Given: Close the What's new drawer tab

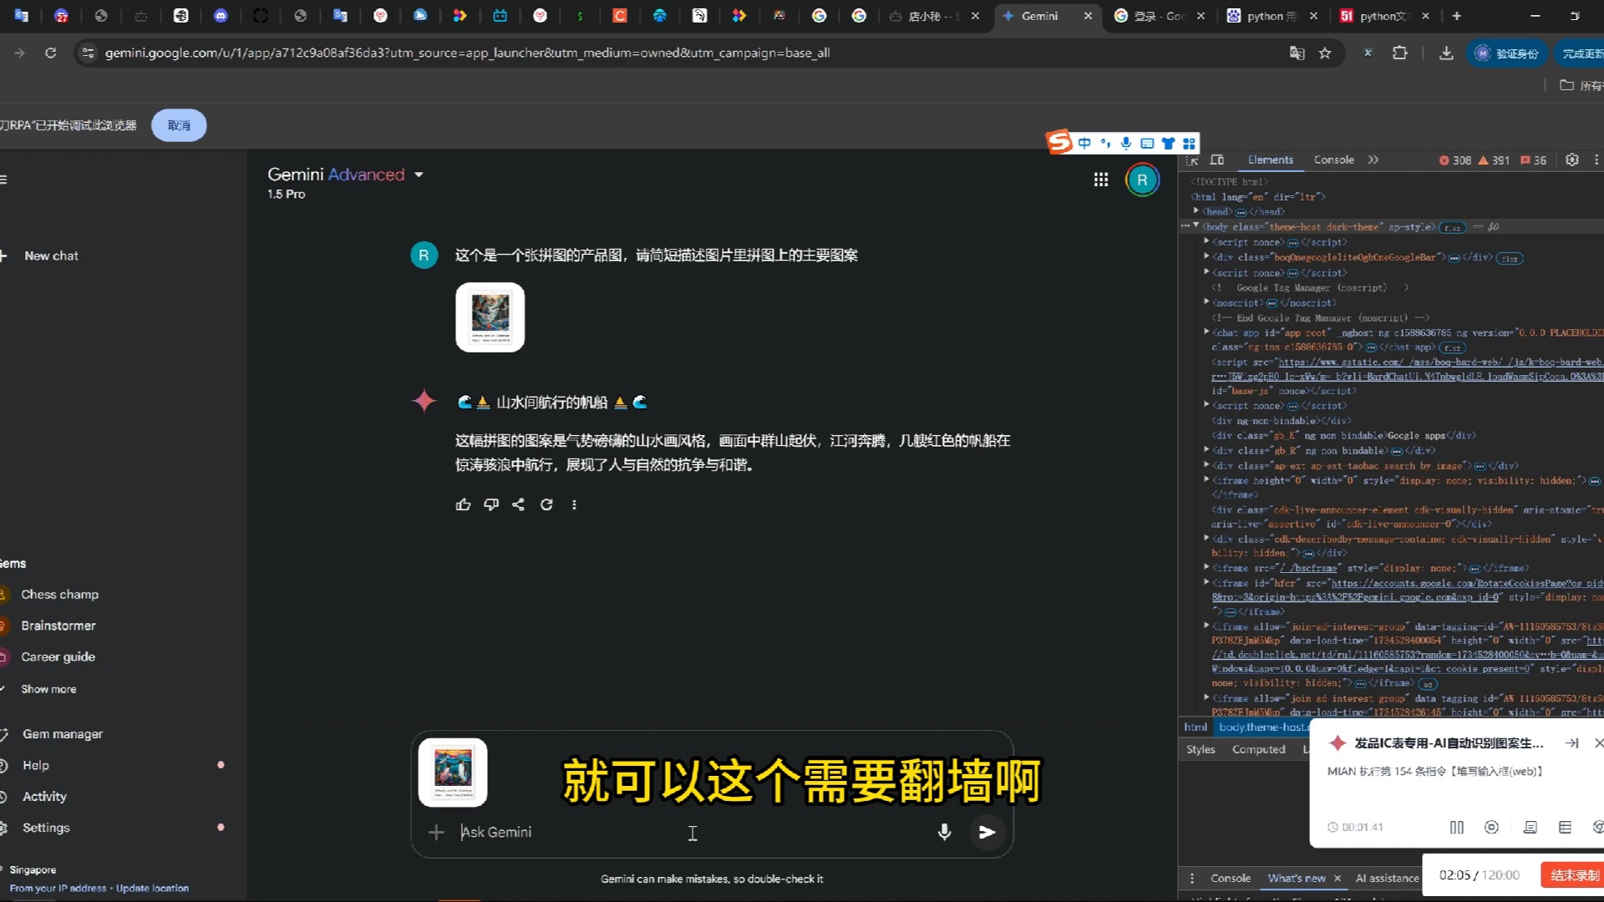Looking at the screenshot, I should click(1338, 878).
